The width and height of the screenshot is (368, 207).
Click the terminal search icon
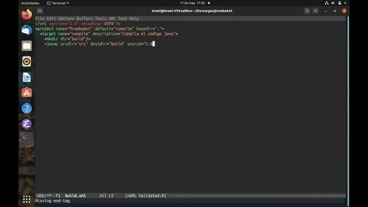coord(307,11)
